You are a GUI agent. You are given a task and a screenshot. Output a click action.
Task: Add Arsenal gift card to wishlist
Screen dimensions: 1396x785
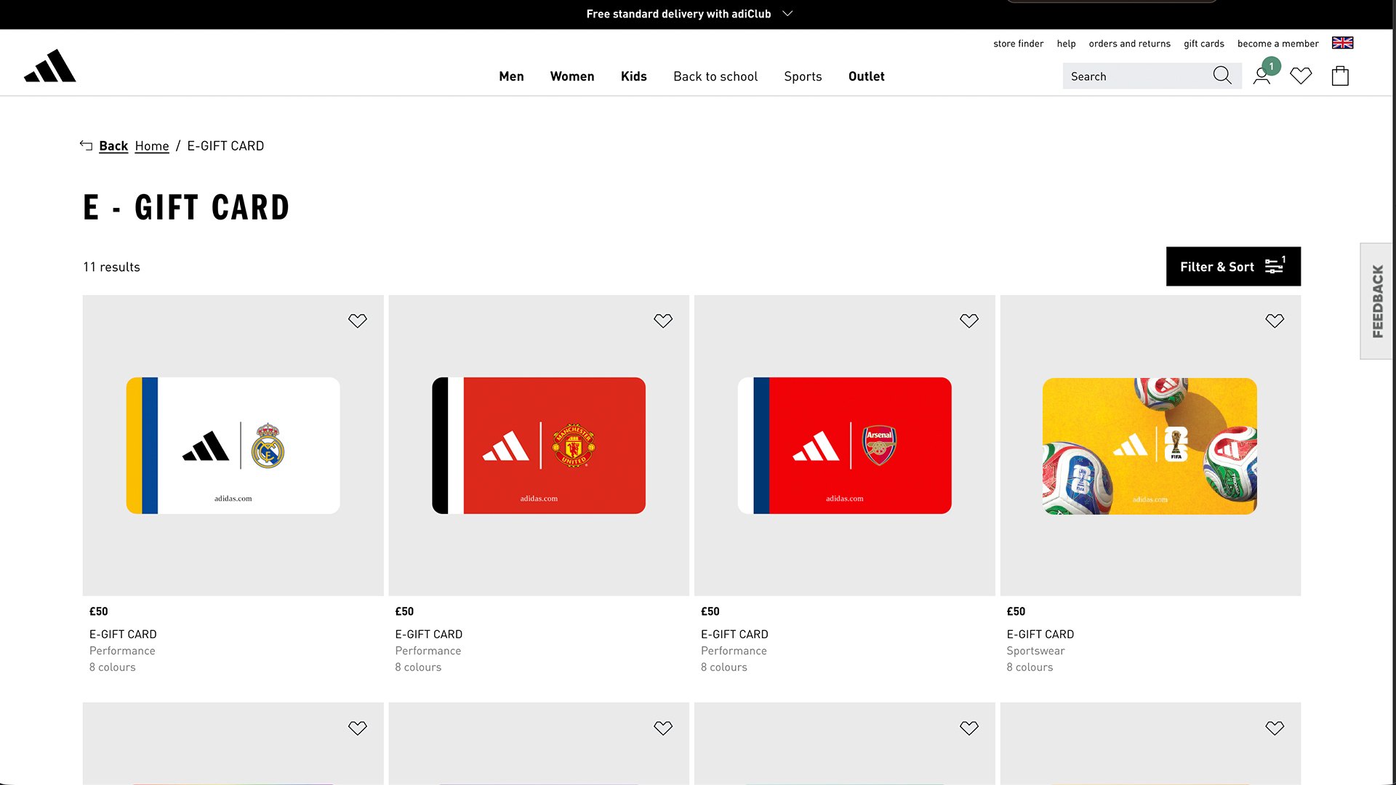coord(969,321)
